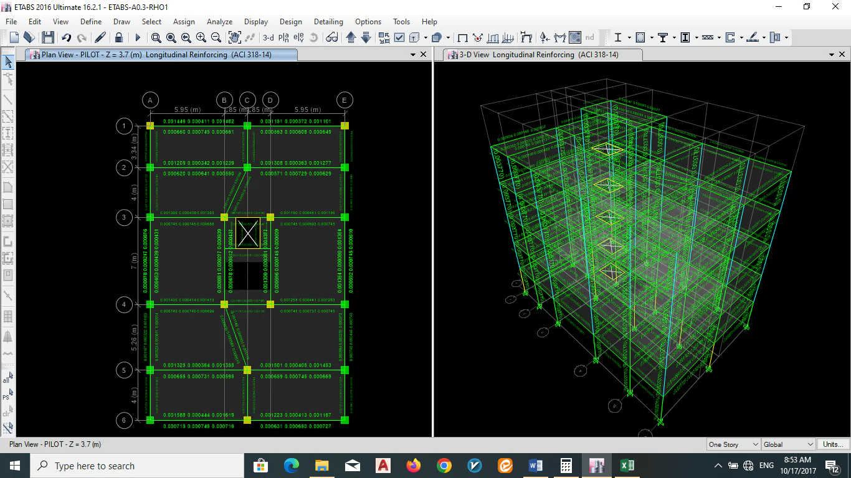Screen dimensions: 851x478
Task: Open the Global coordinate system dropdown
Action: coord(789,444)
